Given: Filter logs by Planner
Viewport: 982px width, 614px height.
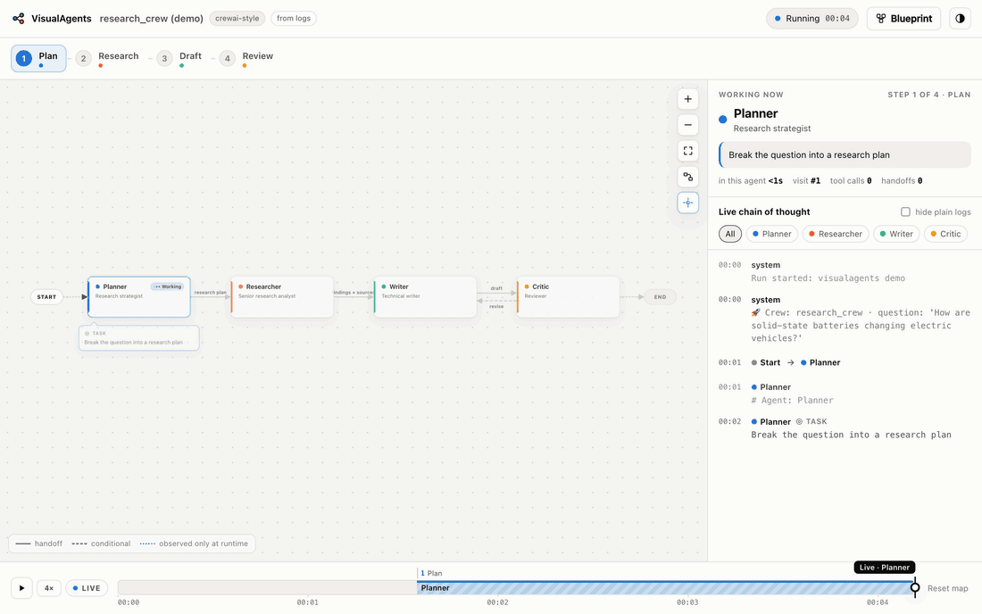Looking at the screenshot, I should tap(772, 234).
